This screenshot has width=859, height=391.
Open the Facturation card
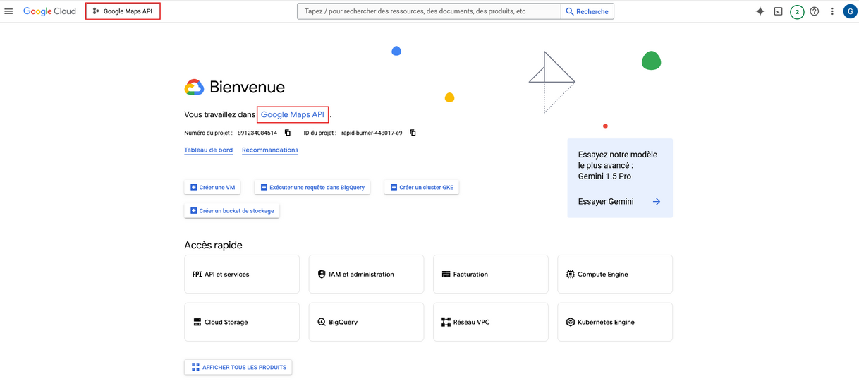[491, 274]
